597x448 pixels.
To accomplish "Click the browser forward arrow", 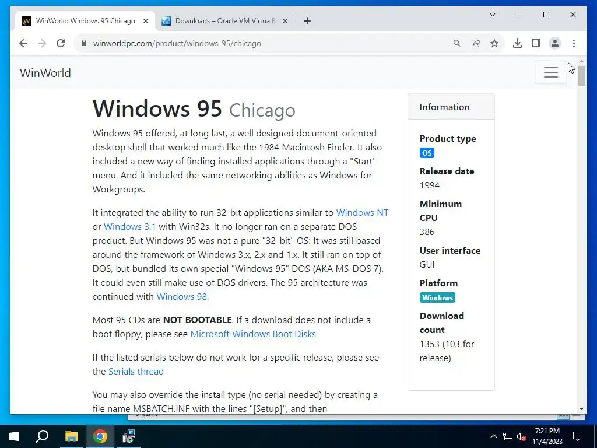I will coord(42,43).
